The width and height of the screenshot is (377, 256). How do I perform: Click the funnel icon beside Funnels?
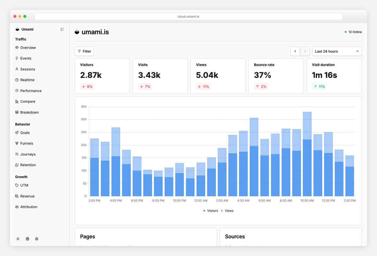pyautogui.click(x=17, y=143)
